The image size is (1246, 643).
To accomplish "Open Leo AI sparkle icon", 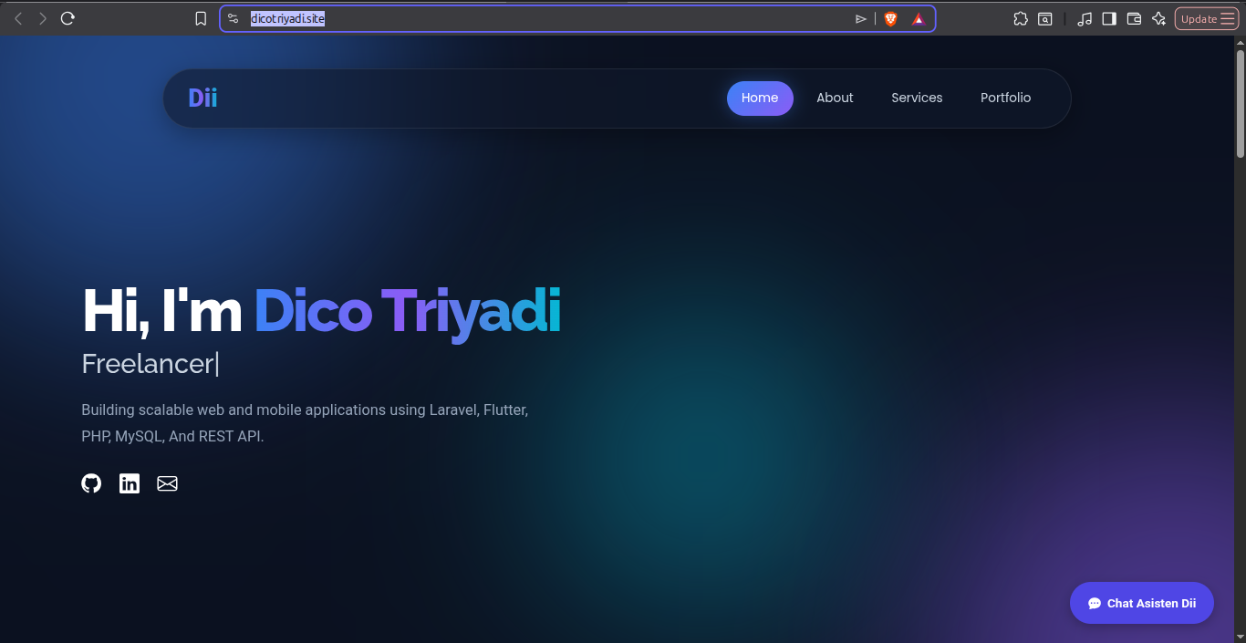I will (x=1158, y=18).
